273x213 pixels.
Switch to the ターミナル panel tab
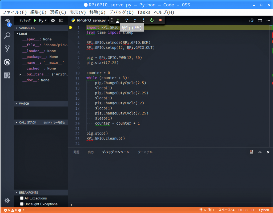pos(145,152)
